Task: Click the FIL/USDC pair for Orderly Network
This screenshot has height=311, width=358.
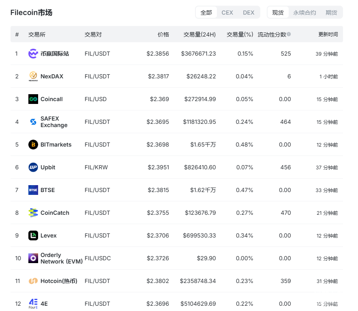Action: click(x=98, y=258)
